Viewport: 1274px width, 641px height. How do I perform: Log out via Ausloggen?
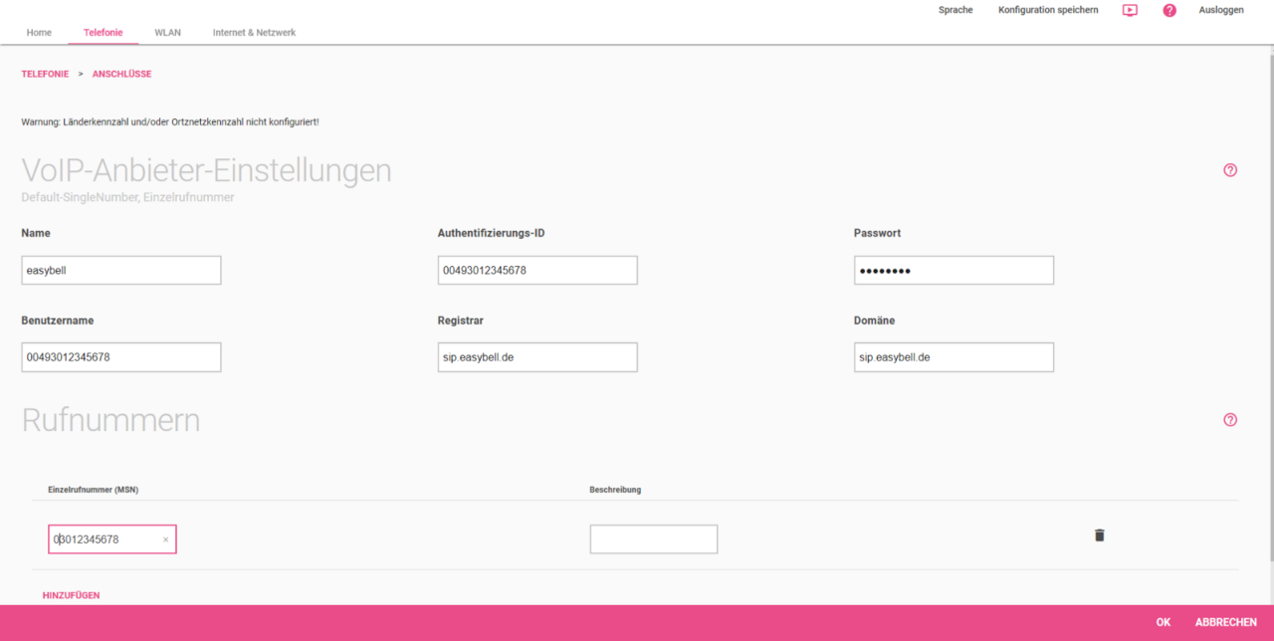point(1221,9)
